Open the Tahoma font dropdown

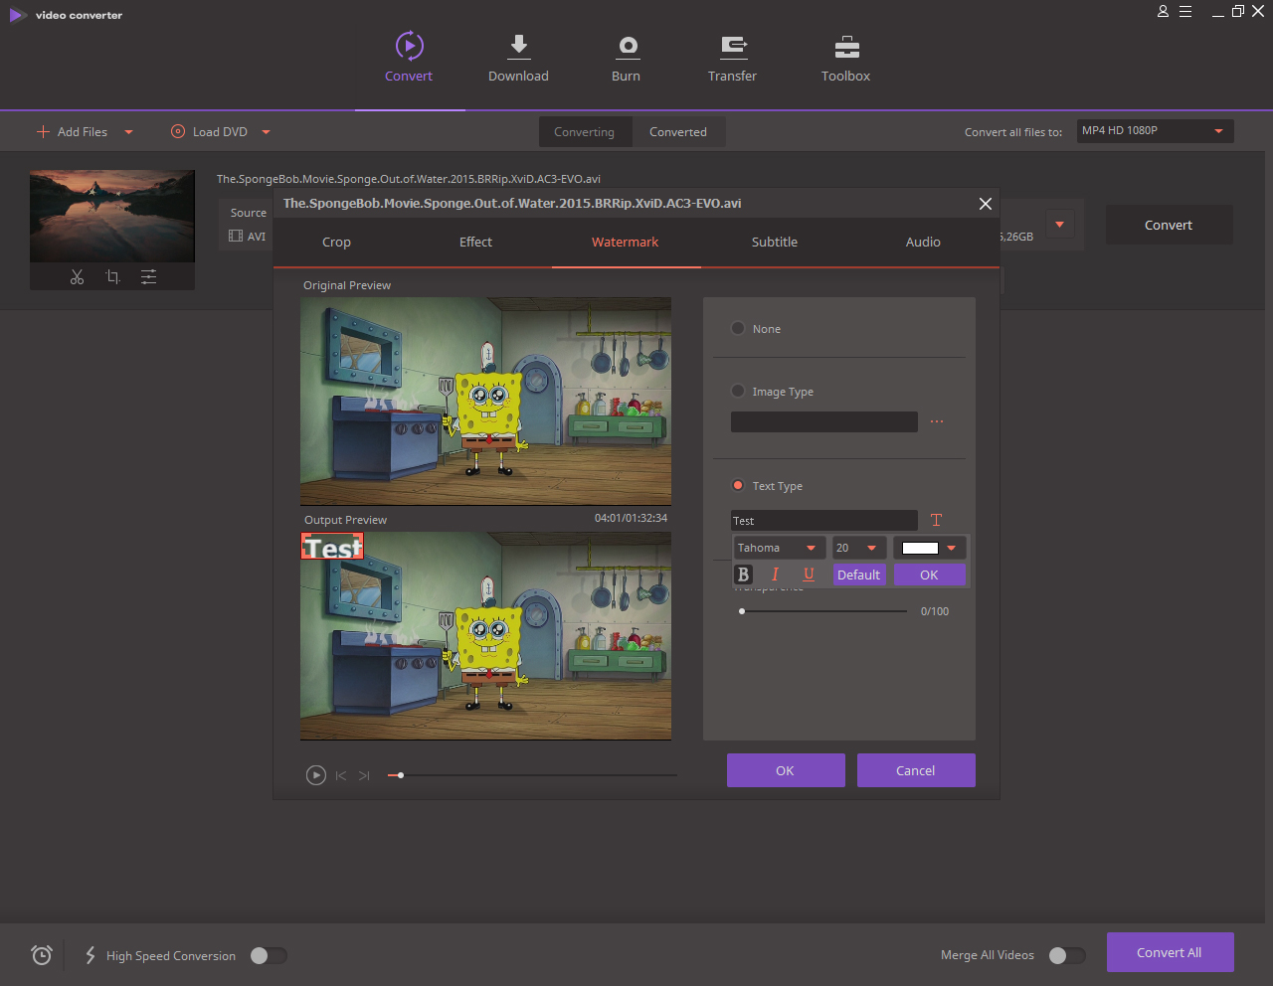[x=780, y=548]
